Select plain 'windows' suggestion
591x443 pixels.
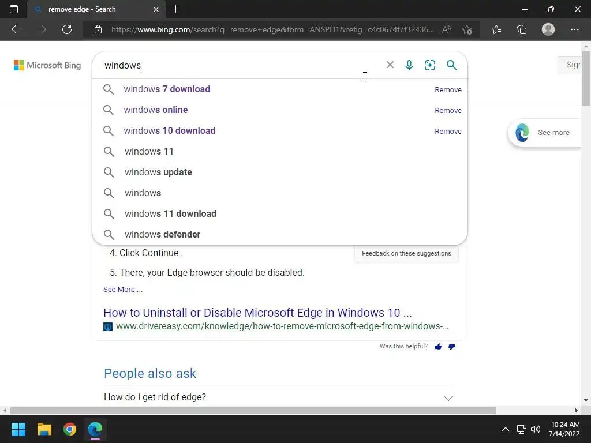(280, 193)
